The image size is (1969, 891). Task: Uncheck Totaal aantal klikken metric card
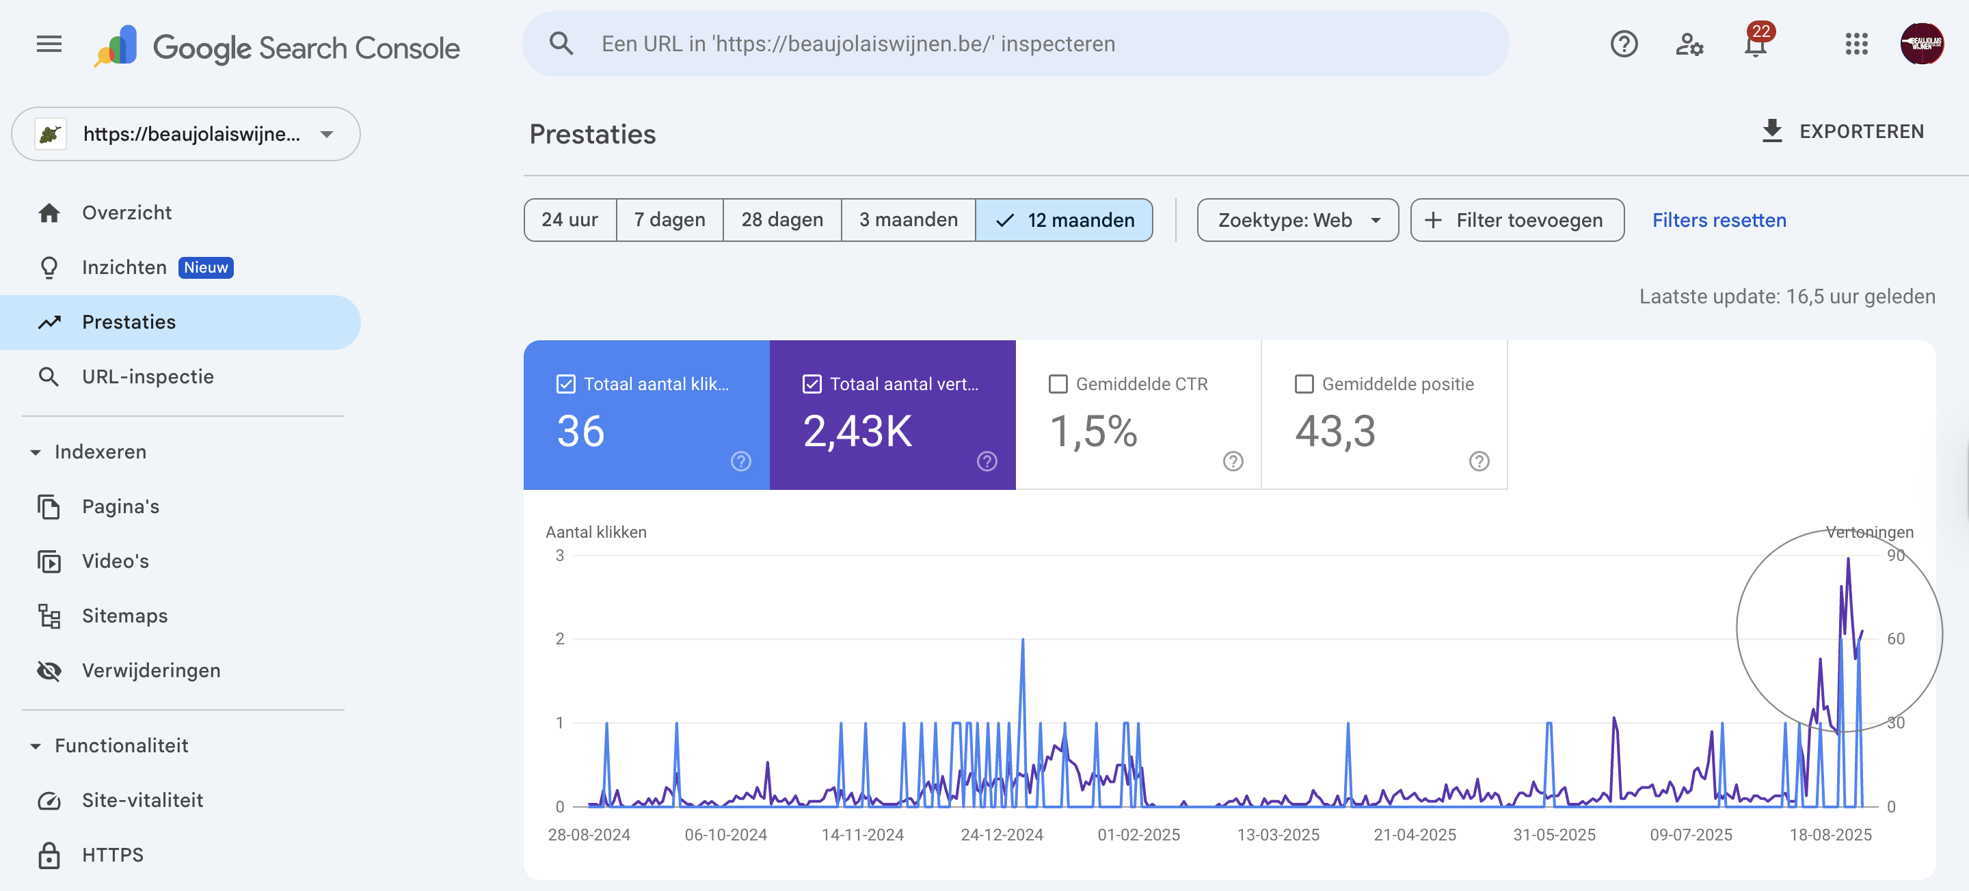click(565, 383)
